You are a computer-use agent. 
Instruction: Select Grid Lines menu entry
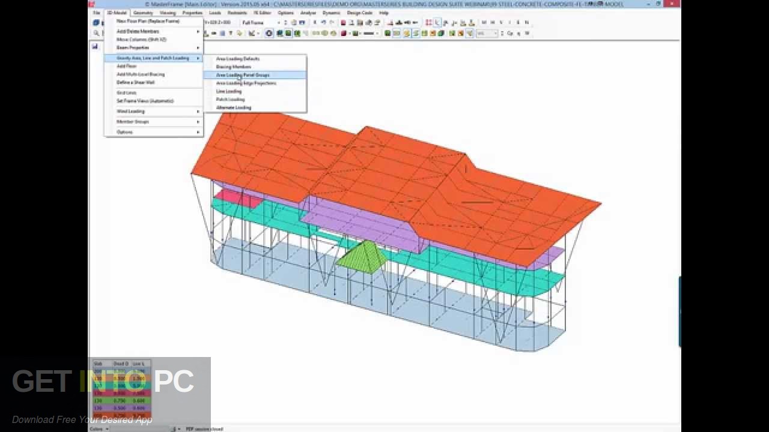click(127, 93)
